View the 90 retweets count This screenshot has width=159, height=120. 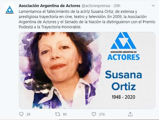coord(65,114)
